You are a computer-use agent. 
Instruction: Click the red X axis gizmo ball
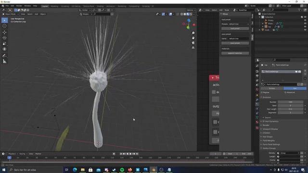(194, 25)
